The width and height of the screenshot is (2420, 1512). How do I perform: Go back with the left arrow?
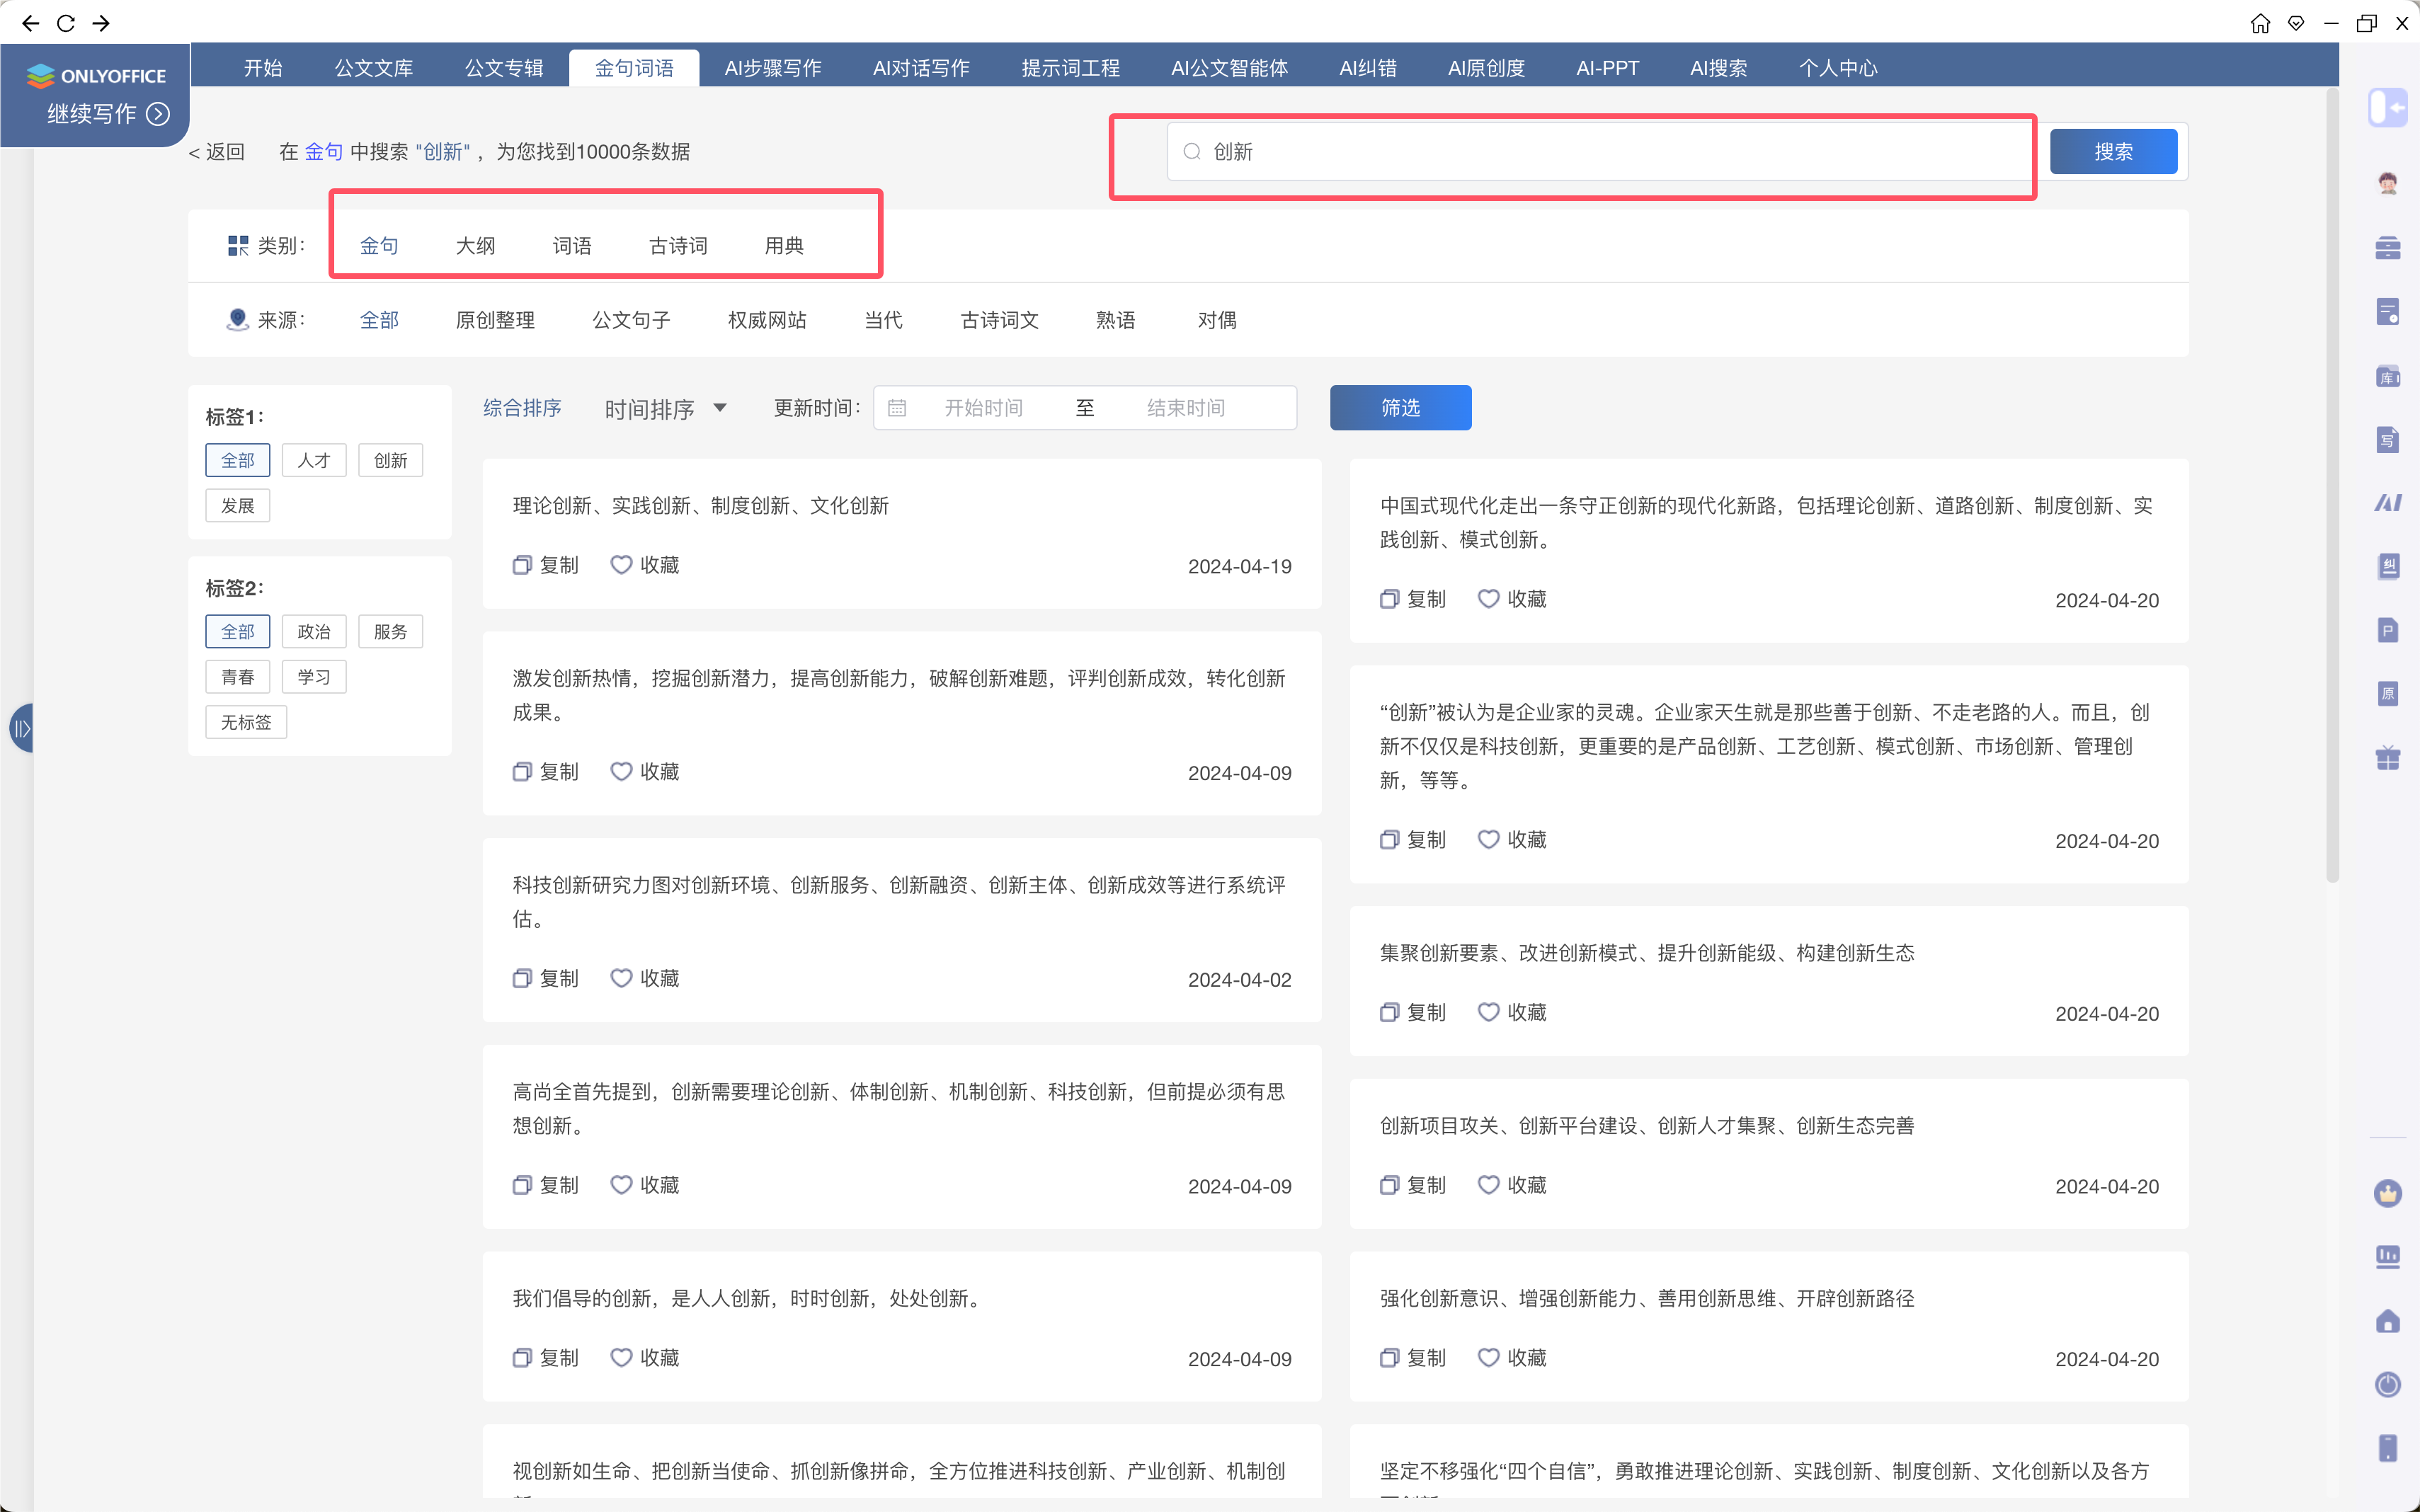[30, 23]
